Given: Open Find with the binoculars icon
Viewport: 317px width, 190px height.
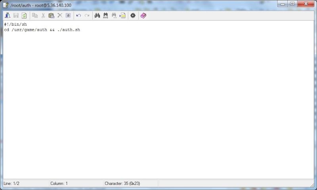Looking at the screenshot, I should point(97,15).
